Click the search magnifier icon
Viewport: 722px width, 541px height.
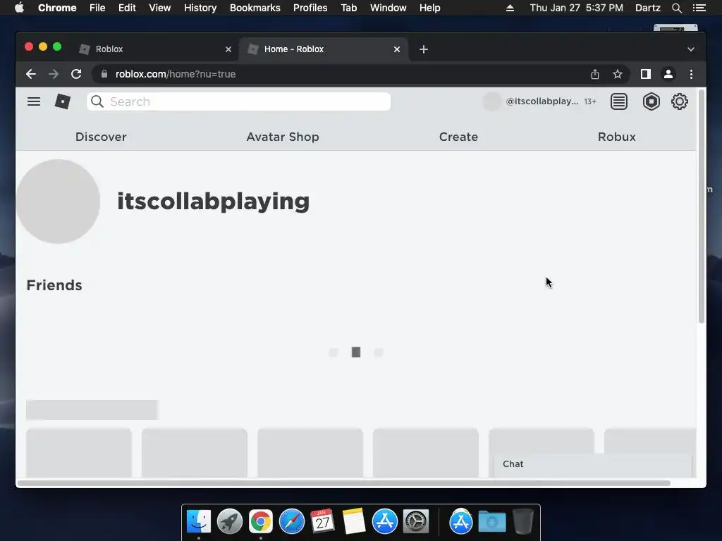tap(97, 101)
